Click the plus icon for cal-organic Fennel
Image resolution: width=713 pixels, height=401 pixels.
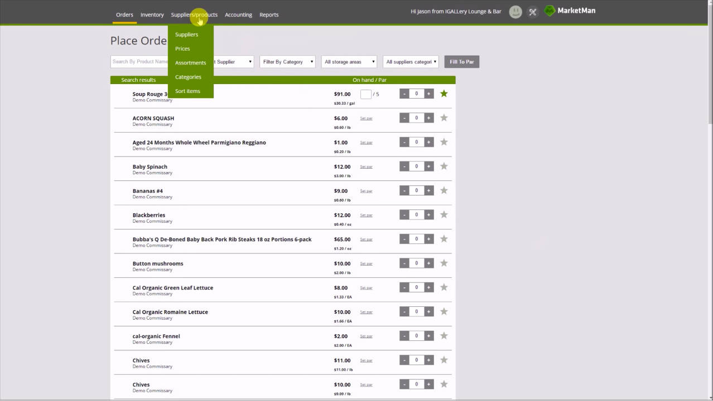tap(428, 335)
